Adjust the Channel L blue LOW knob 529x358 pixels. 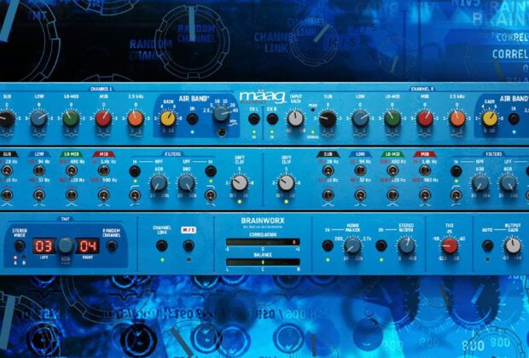pyautogui.click(x=38, y=118)
